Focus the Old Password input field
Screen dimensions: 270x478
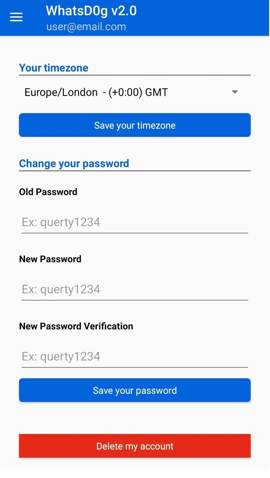point(135,222)
